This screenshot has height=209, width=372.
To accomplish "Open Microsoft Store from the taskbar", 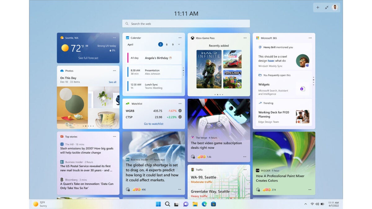I will (x=213, y=204).
